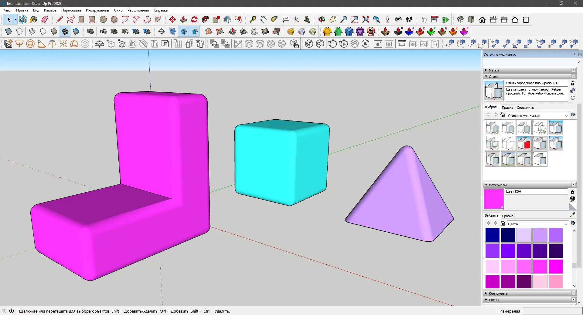
Task: Open the Select tool dropdown arrow
Action: pos(15,20)
